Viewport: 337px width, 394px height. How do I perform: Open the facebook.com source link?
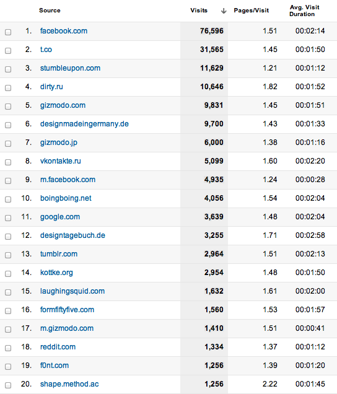coord(64,31)
